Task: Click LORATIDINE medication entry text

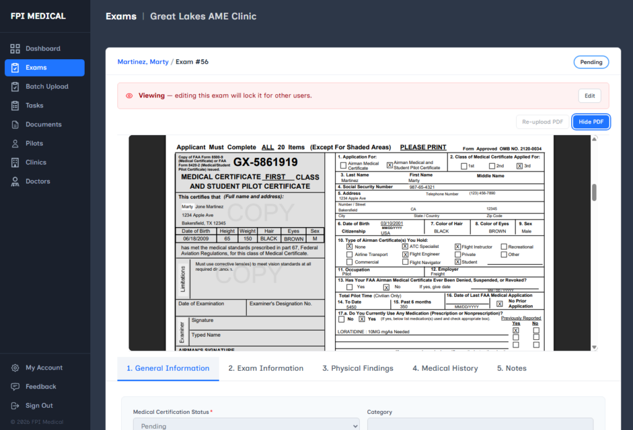Action: pos(373,332)
